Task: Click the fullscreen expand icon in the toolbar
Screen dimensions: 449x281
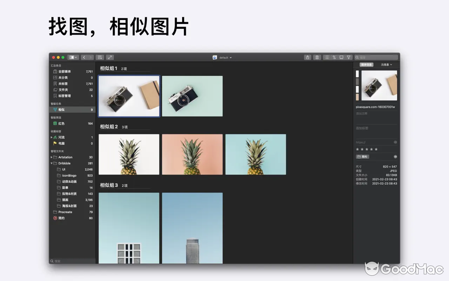Action: click(x=110, y=57)
